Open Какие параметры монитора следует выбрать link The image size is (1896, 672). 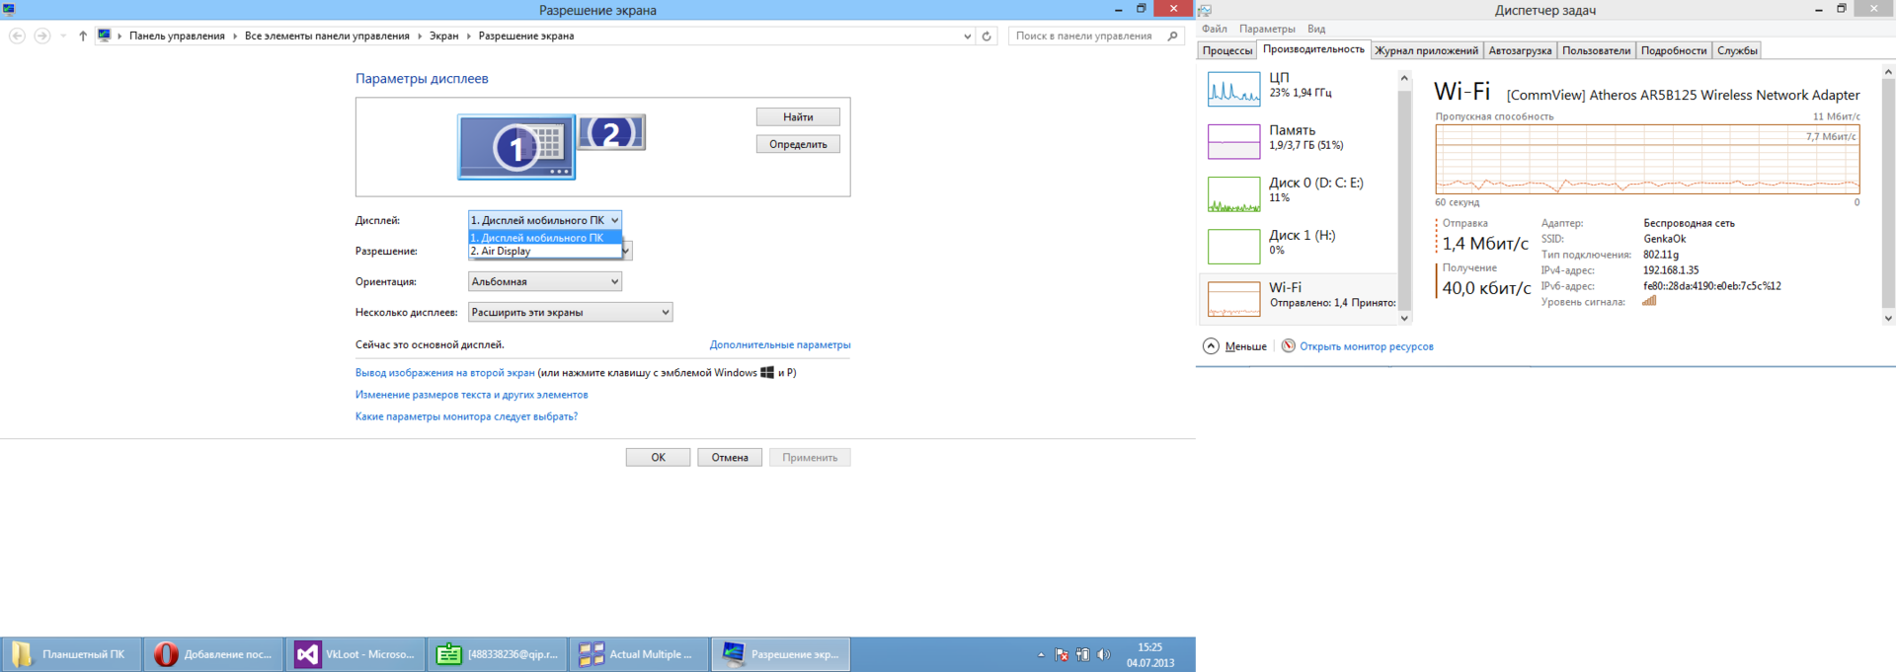coord(466,416)
